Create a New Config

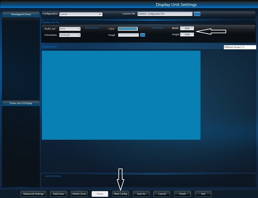click(121, 194)
